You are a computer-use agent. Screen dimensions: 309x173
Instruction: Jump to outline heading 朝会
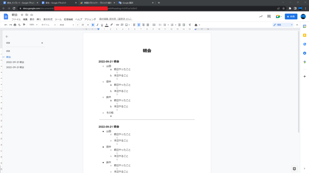(8, 57)
